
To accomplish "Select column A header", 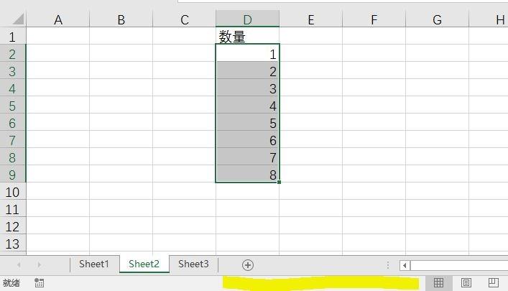I will point(58,19).
